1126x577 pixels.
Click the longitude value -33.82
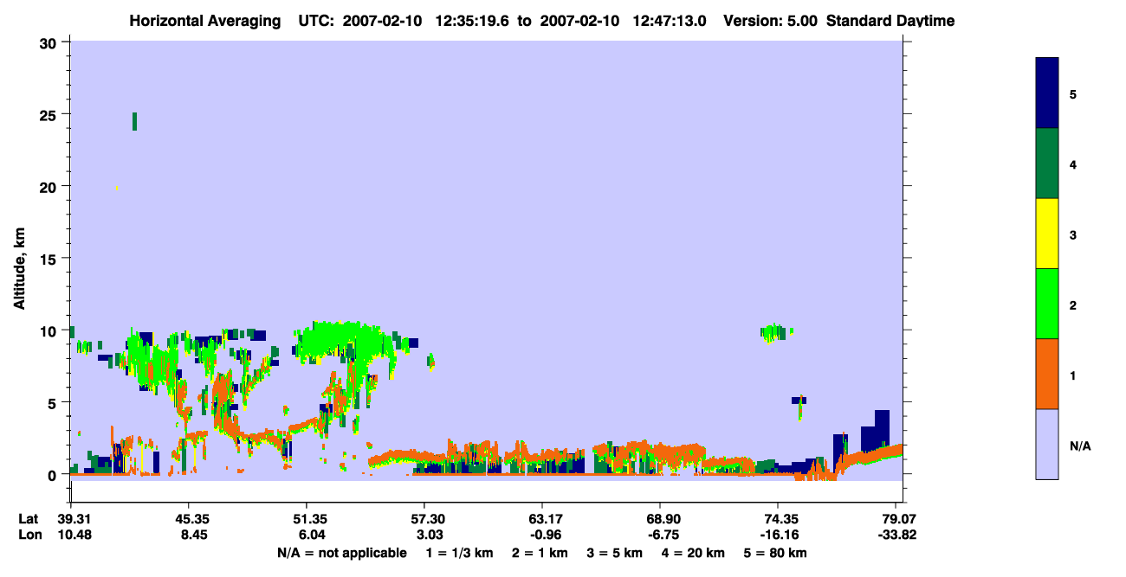(897, 535)
